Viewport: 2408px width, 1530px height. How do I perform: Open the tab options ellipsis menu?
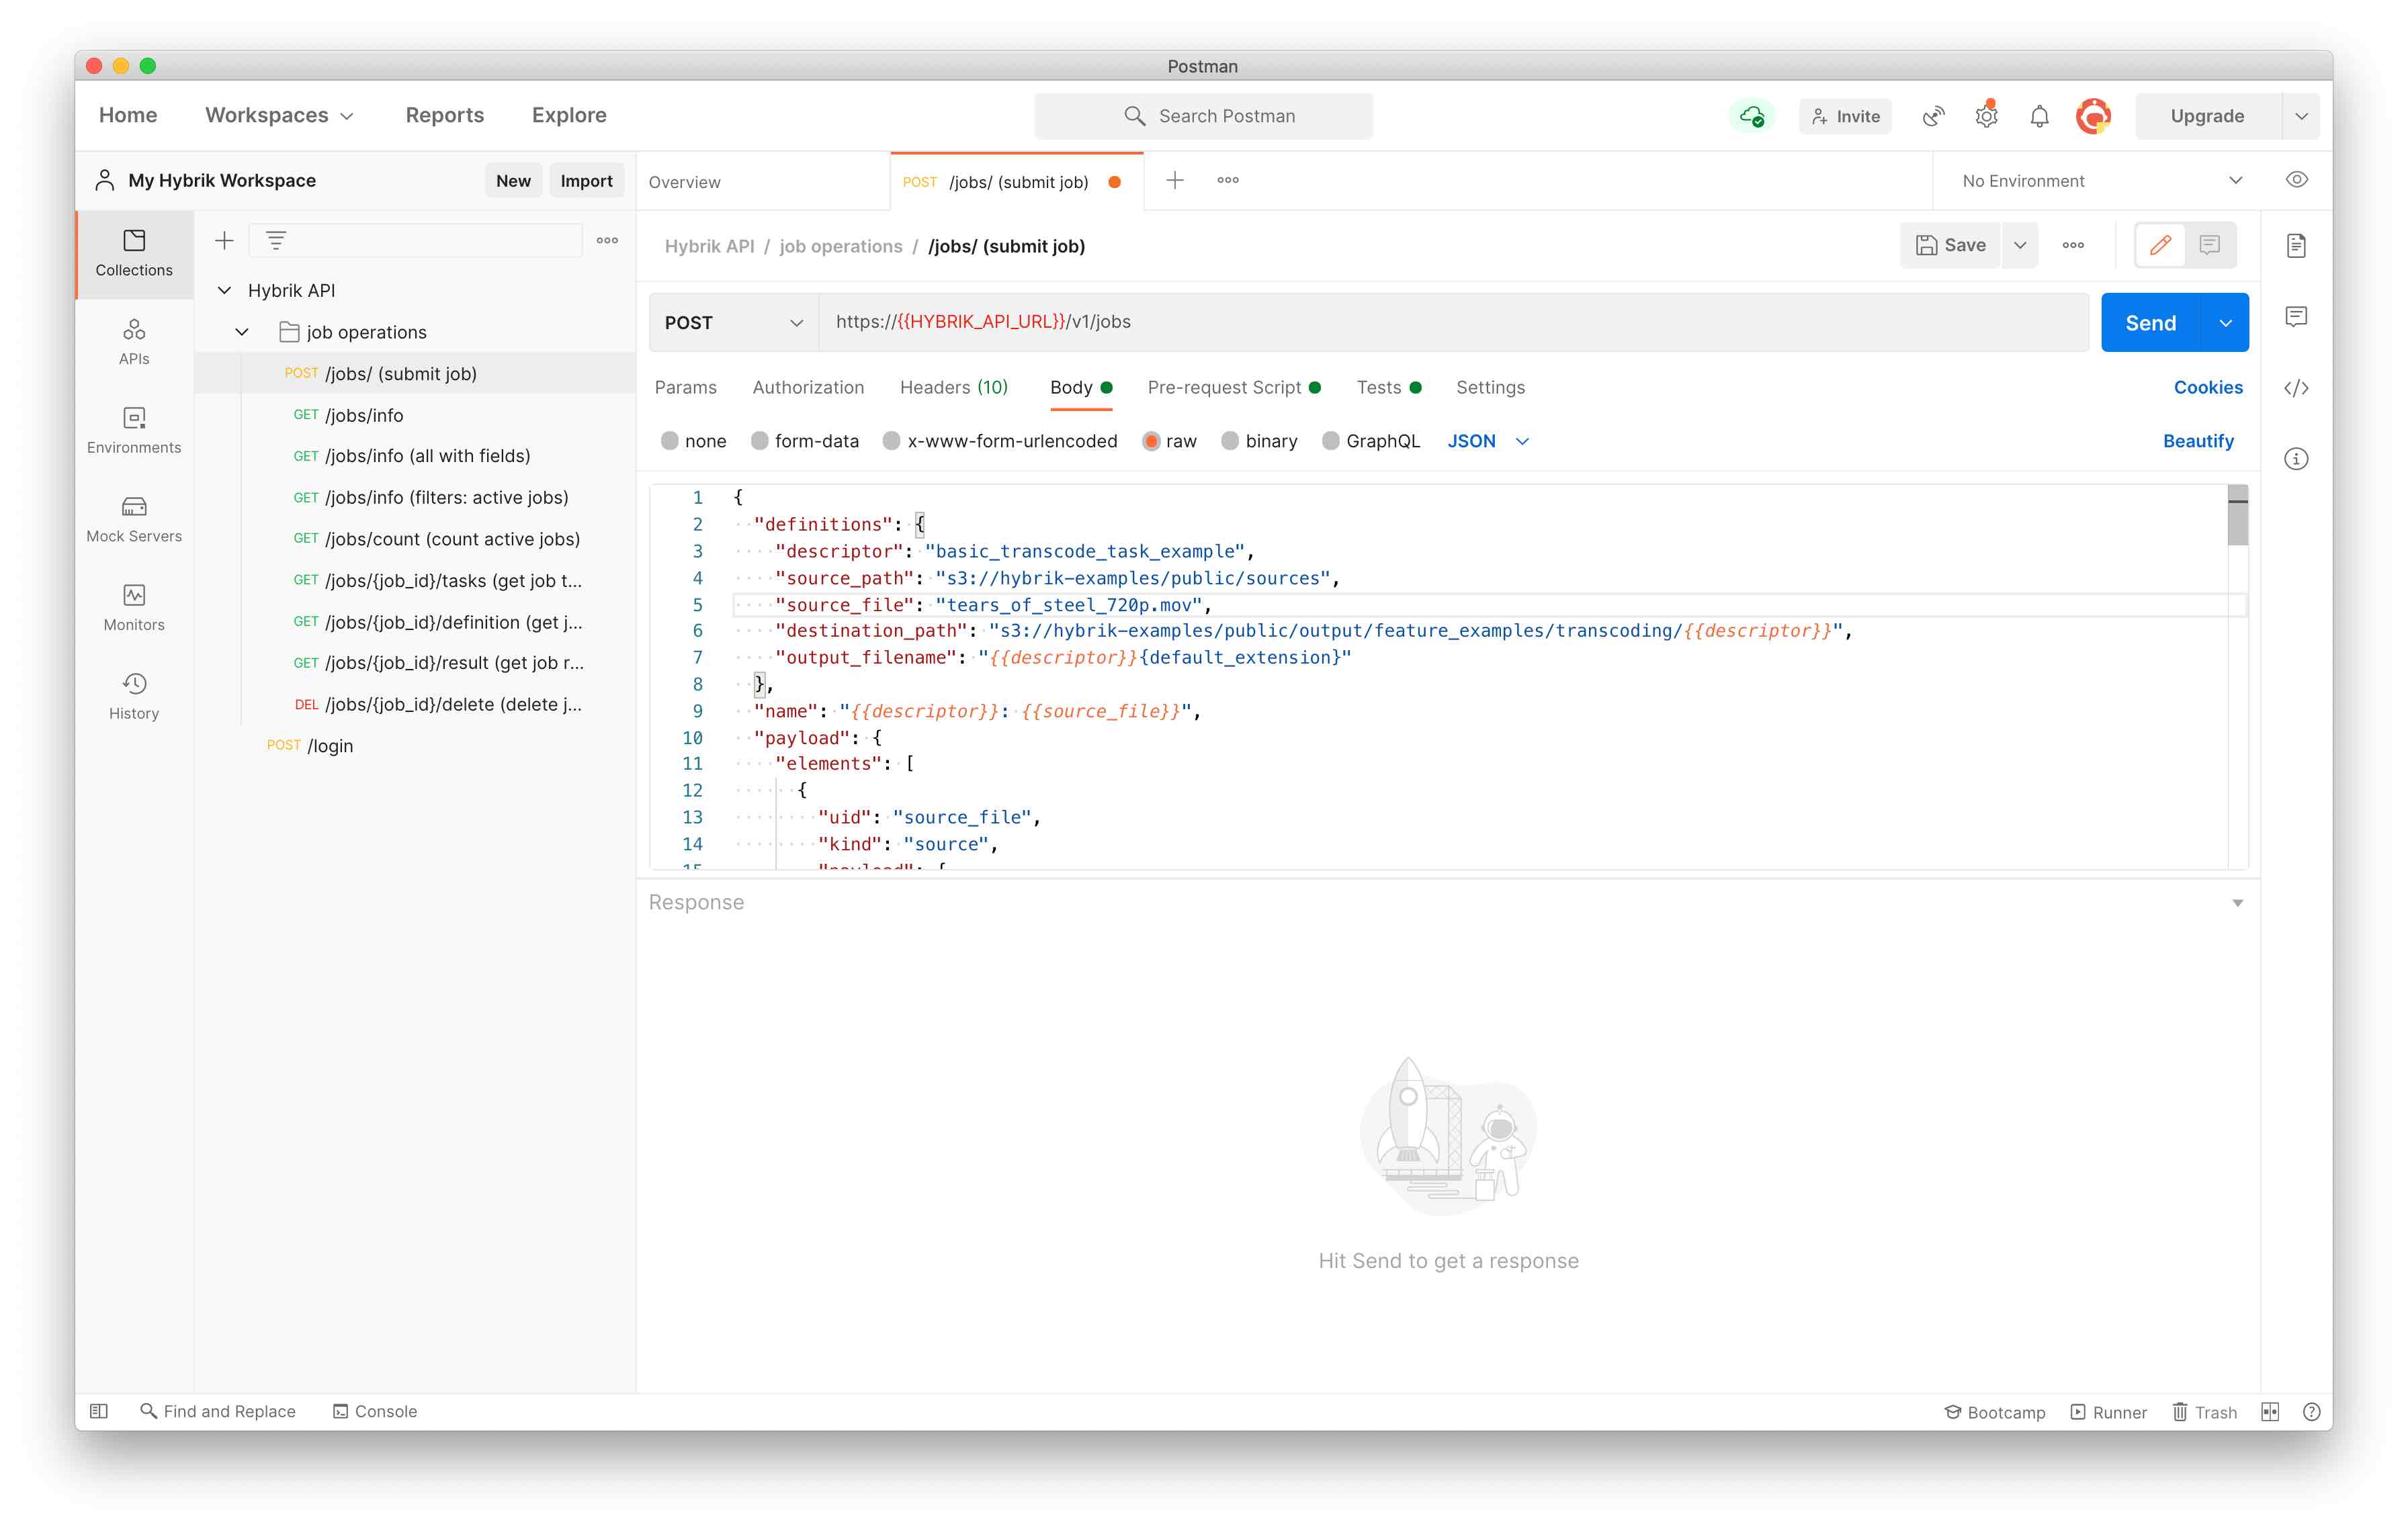(x=1228, y=180)
